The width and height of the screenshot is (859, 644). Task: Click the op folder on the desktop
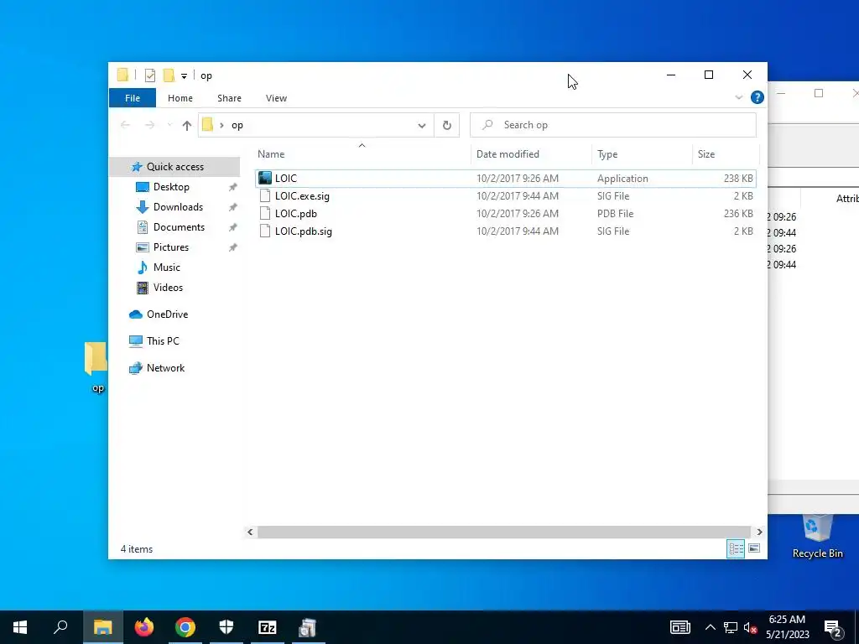[x=97, y=367]
